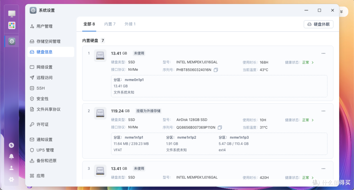Click usage time value 10H

tap(263, 120)
